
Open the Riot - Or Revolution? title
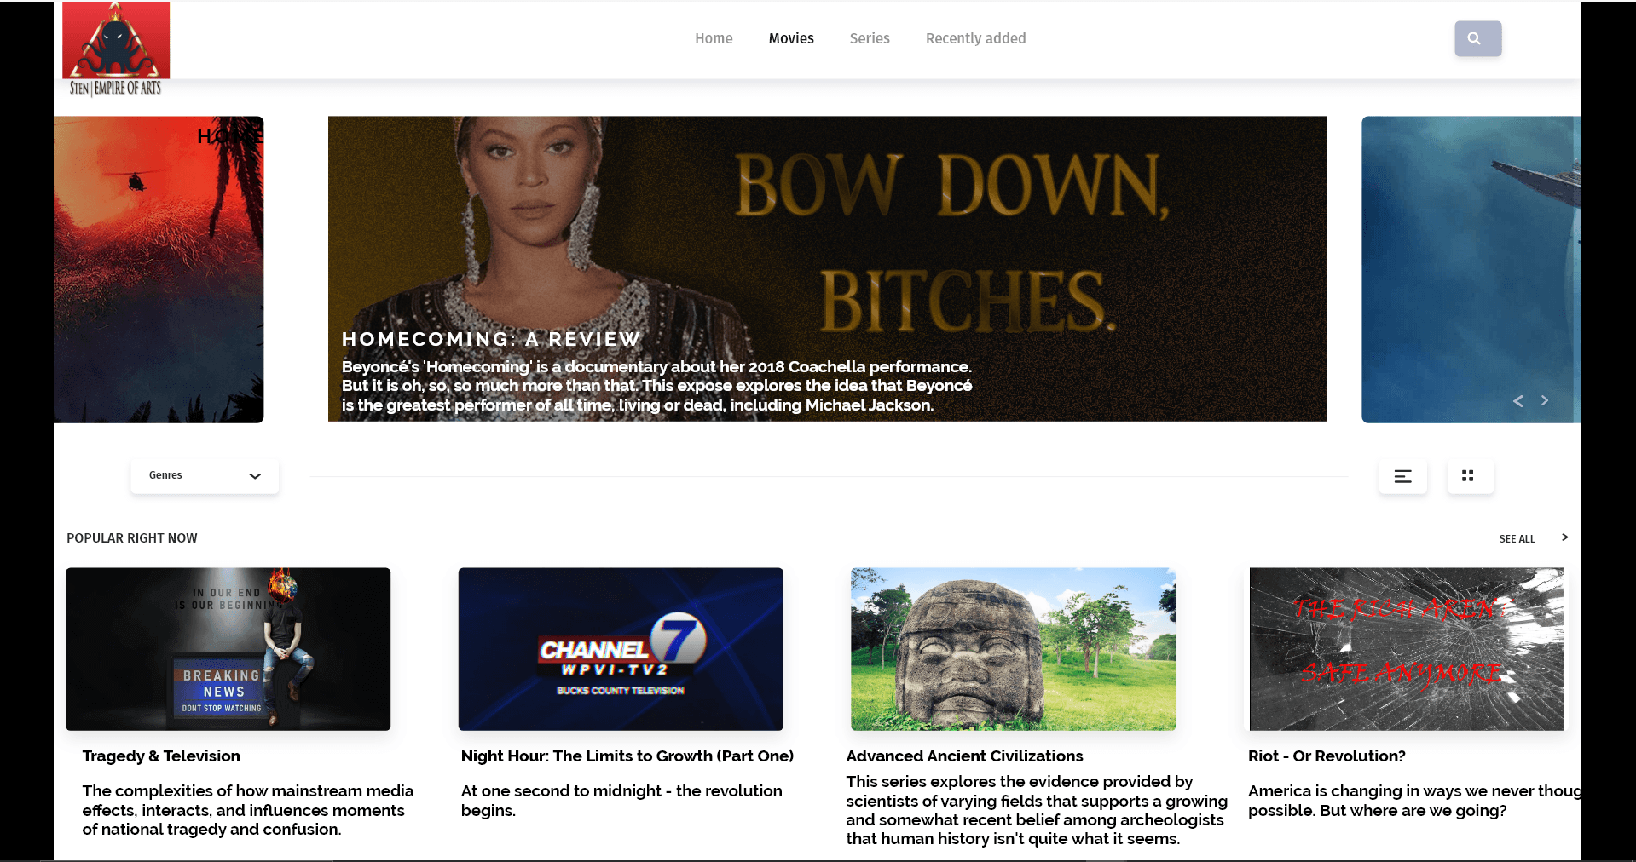click(1327, 756)
